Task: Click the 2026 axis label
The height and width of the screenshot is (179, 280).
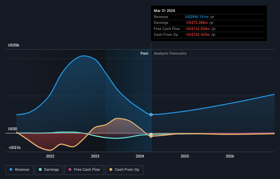Action: 230,156
